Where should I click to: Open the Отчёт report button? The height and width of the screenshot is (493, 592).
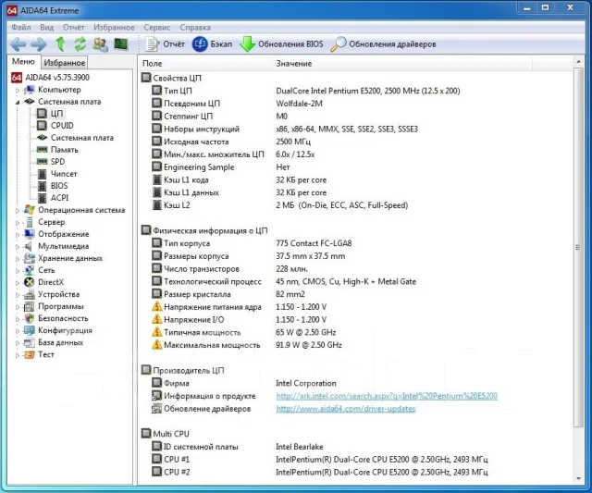point(166,44)
